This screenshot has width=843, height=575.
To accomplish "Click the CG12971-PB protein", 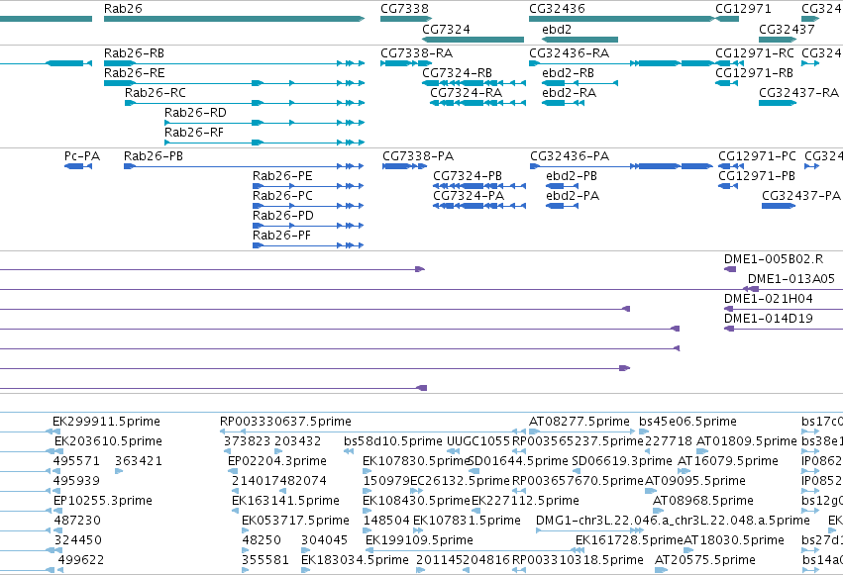I will point(728,186).
